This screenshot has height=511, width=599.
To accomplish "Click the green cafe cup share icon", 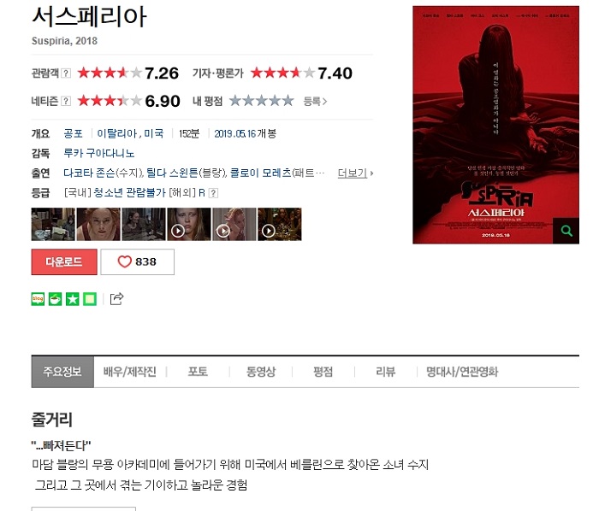I will pos(55,299).
